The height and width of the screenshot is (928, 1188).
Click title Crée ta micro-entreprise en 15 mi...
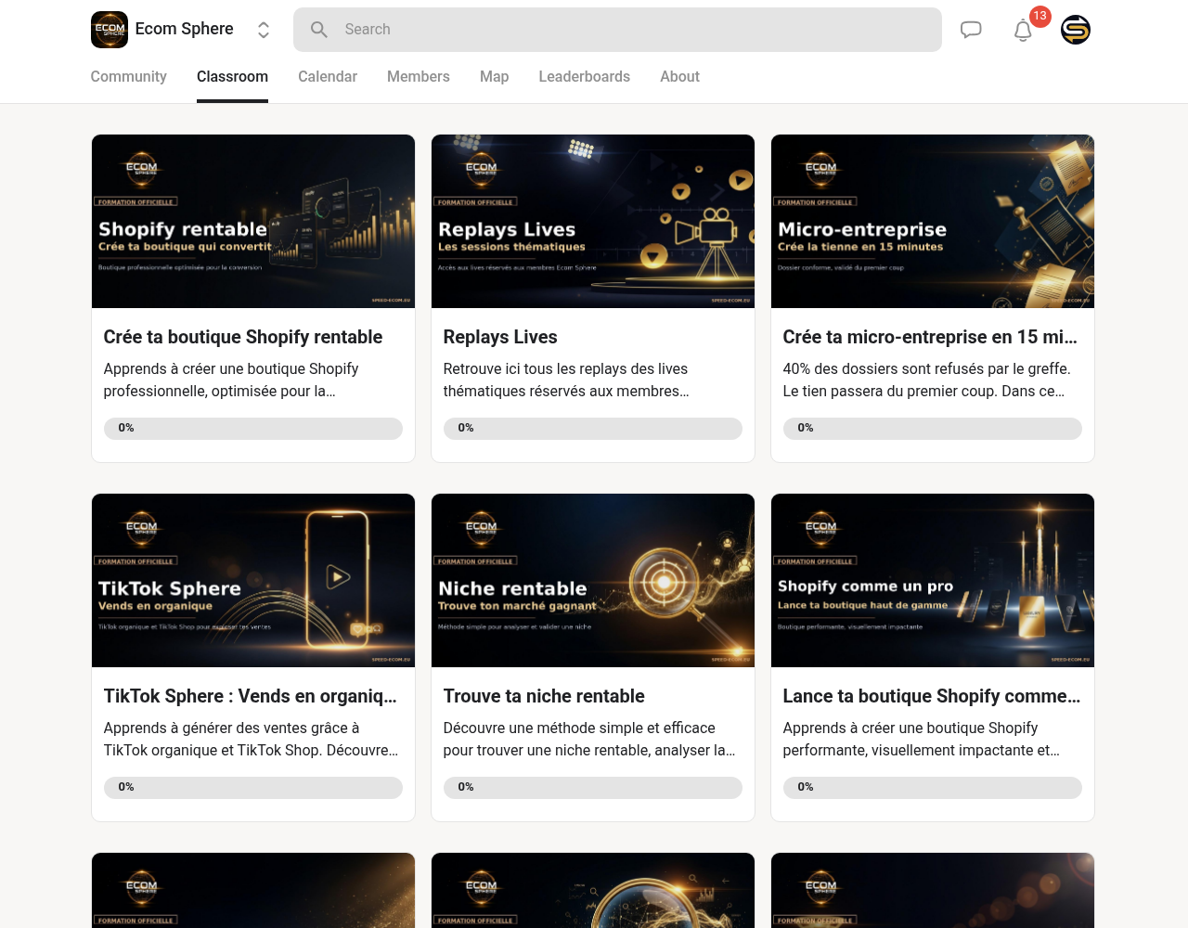[930, 337]
